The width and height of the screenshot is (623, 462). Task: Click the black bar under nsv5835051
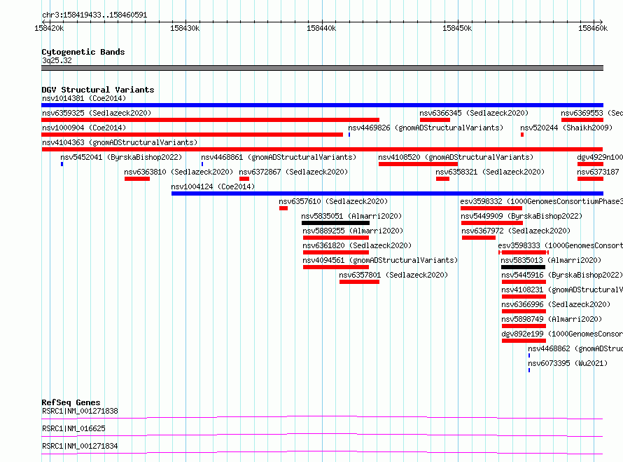[x=336, y=223]
